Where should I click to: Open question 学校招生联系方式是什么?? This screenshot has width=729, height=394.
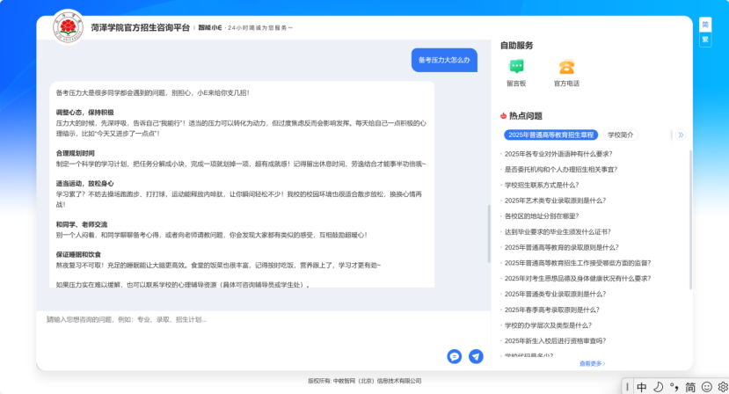(x=542, y=186)
